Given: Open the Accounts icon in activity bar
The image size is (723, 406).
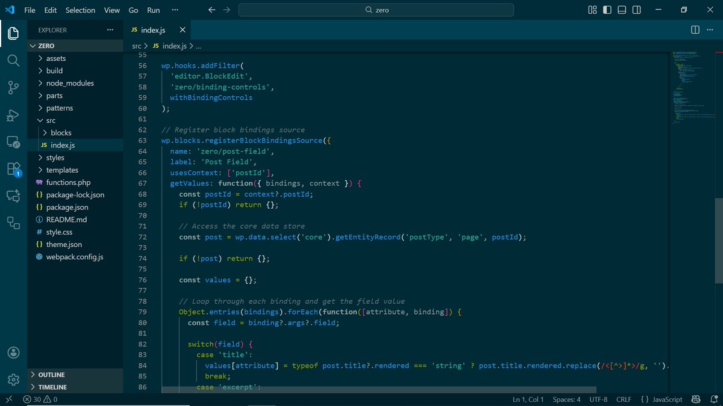Looking at the screenshot, I should [13, 352].
